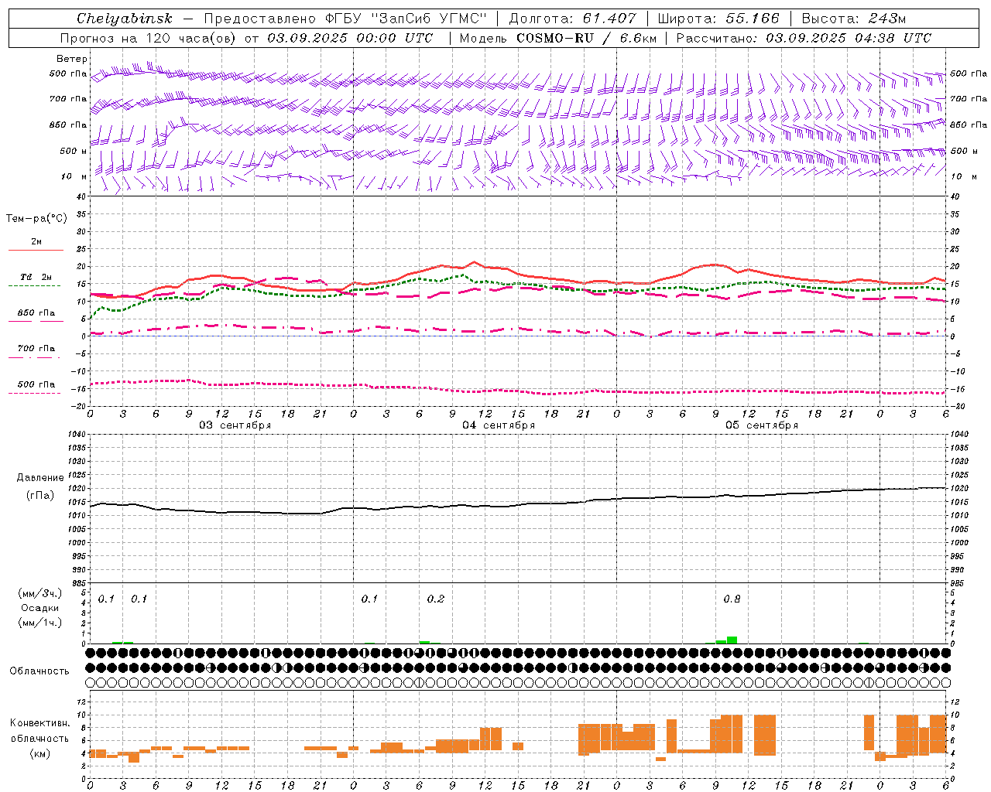Click the '05 сентября' date label
This screenshot has width=991, height=792.
pos(762,425)
